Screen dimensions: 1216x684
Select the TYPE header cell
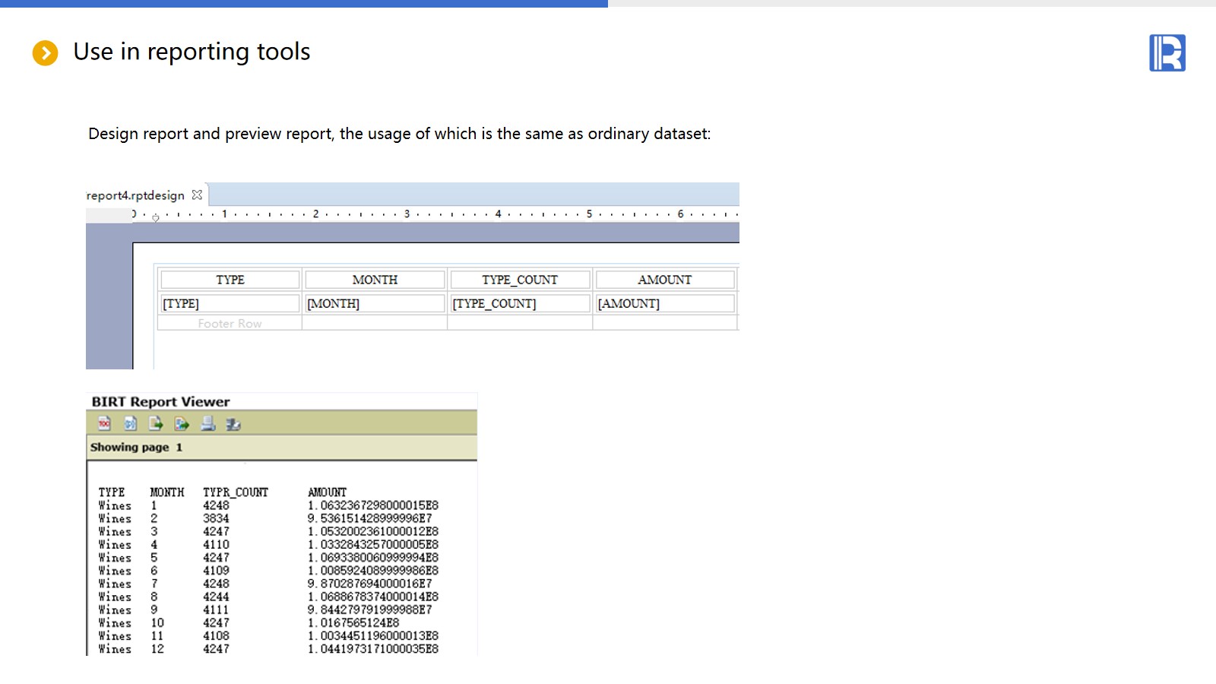click(x=230, y=280)
